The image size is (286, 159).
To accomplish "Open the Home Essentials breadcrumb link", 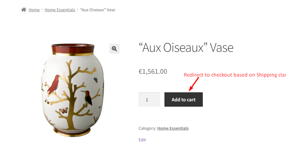I will point(60,10).
